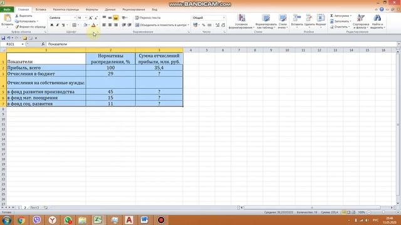The width and height of the screenshot is (401, 225).
Task: Open the File (Файл) tab
Action: click(x=7, y=9)
